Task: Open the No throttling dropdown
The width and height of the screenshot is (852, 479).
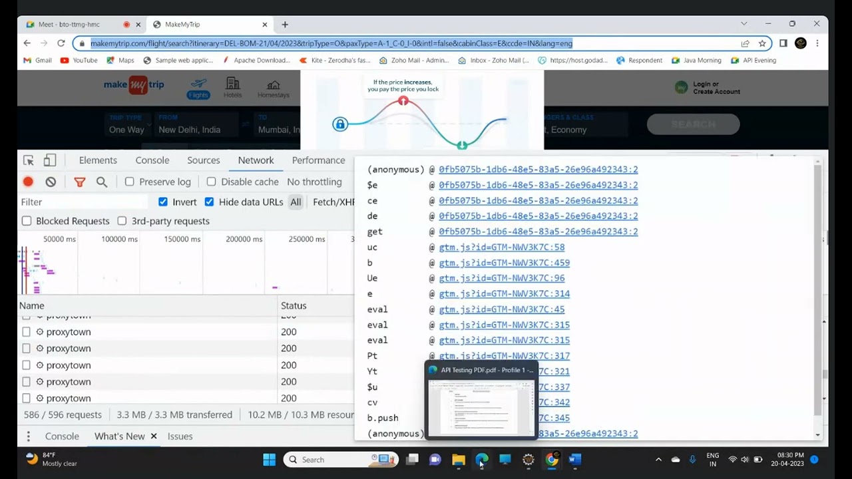Action: 314,182
